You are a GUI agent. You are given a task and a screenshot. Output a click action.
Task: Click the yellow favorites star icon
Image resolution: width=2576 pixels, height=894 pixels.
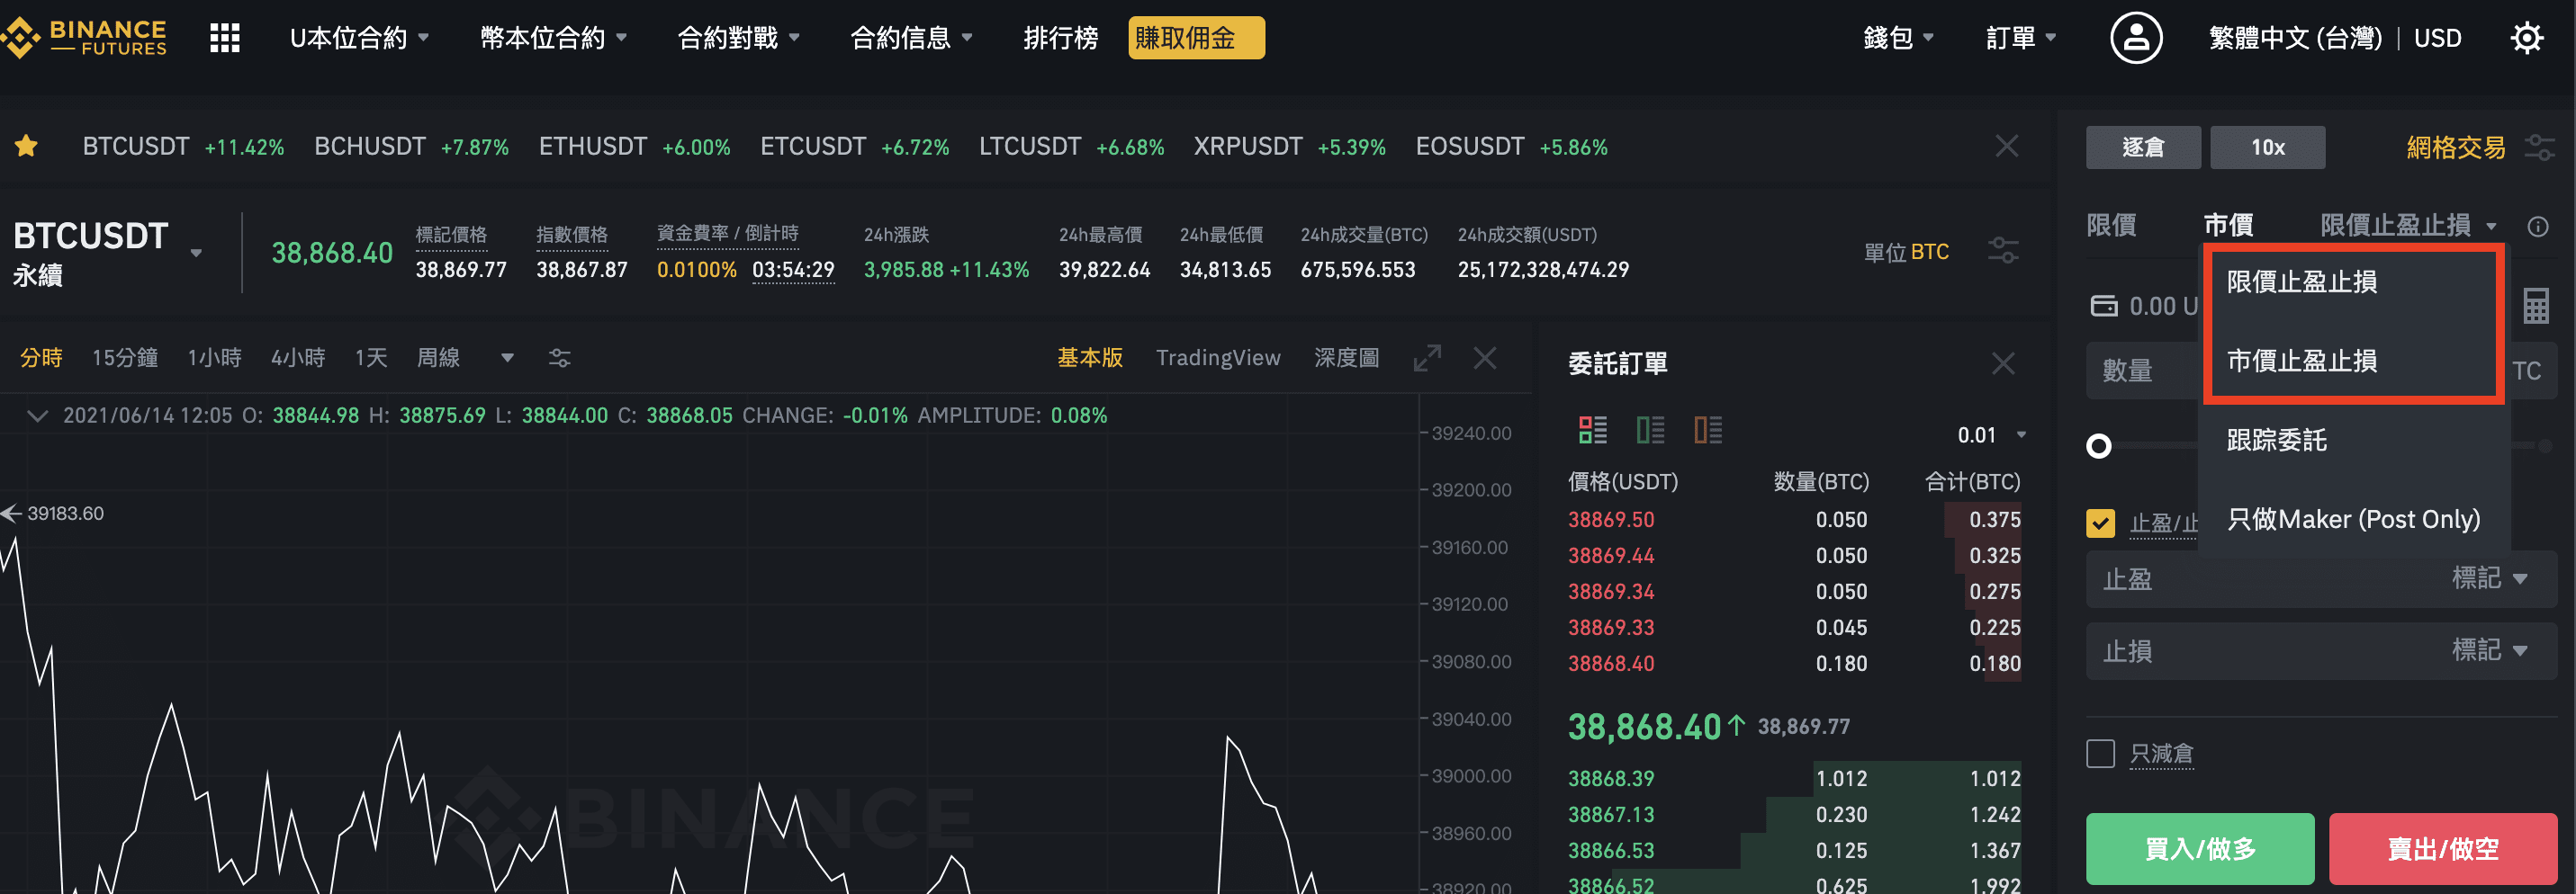coord(26,147)
